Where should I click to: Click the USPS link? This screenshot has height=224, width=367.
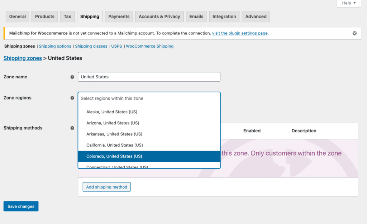(116, 46)
